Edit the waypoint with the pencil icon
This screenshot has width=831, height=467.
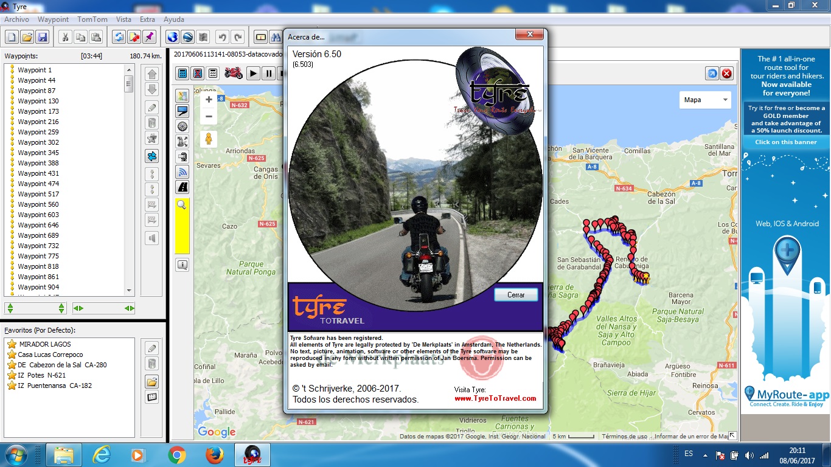(x=152, y=108)
